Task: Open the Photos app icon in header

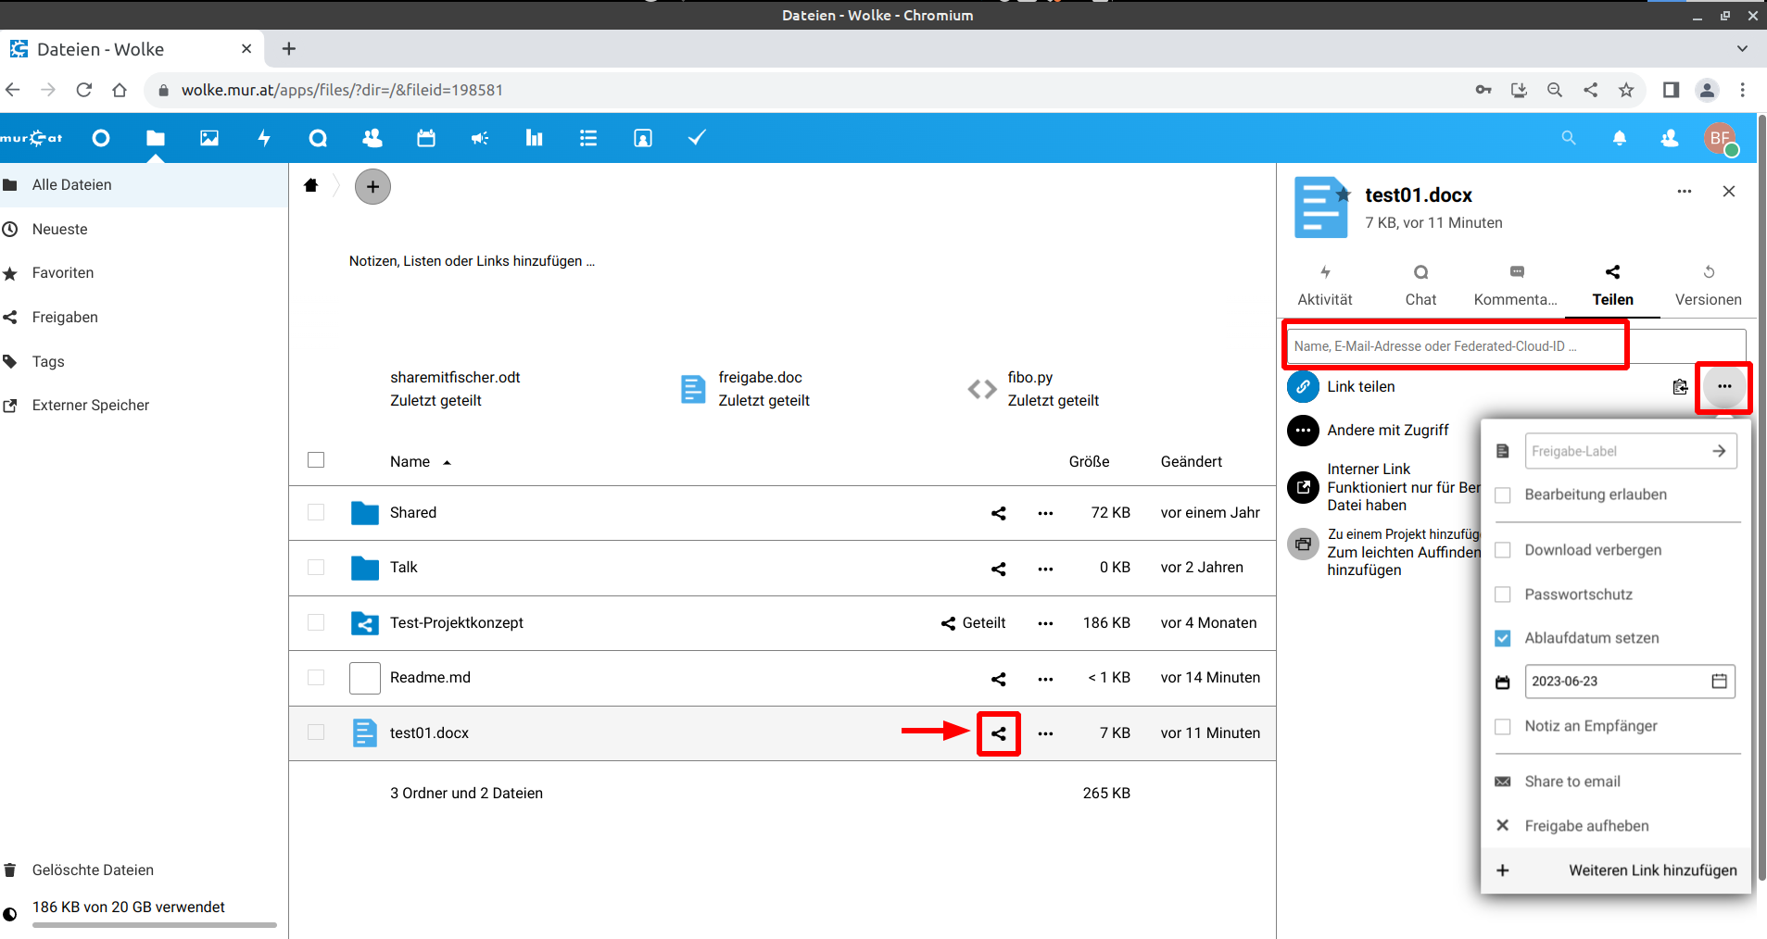Action: pos(209,138)
